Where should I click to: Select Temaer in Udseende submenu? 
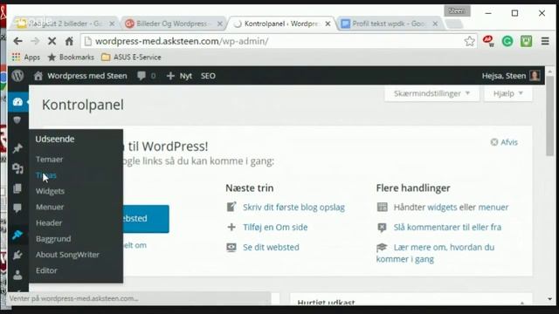(x=49, y=159)
